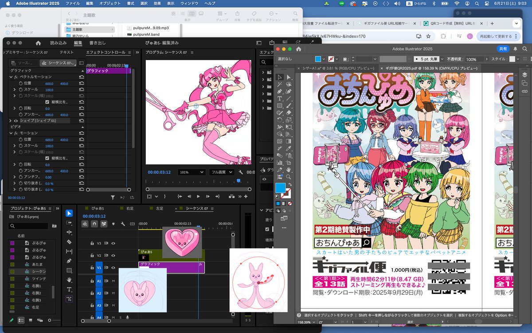Select the Premiere Type tool
This screenshot has height=333, width=532.
tap(69, 289)
